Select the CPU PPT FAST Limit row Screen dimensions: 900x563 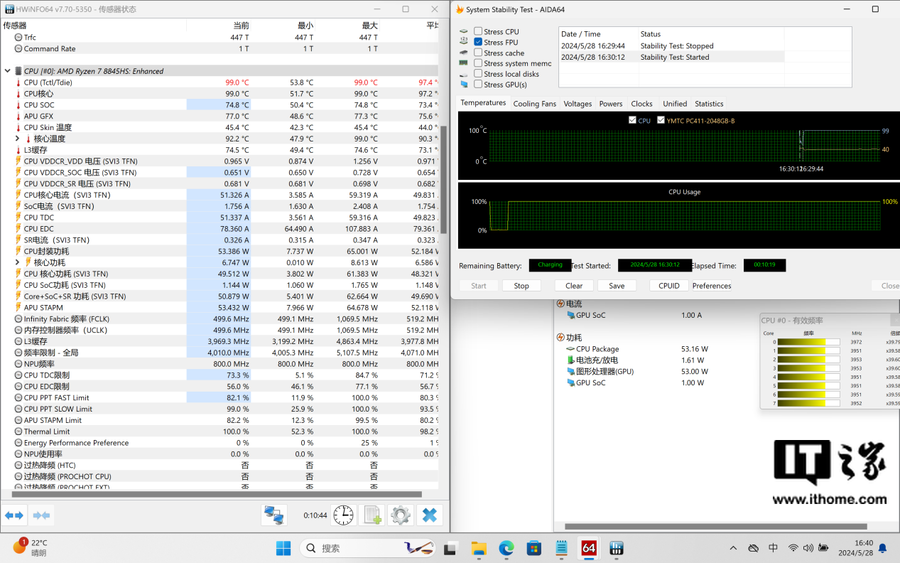220,398
